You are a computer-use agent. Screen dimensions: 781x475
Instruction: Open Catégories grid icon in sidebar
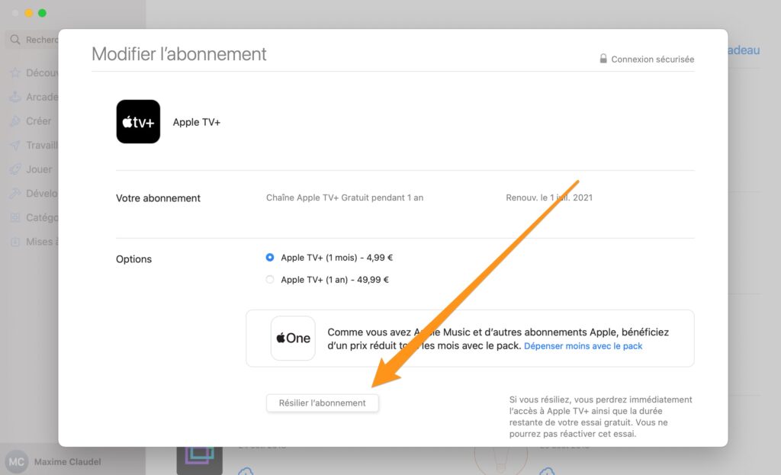click(x=15, y=217)
